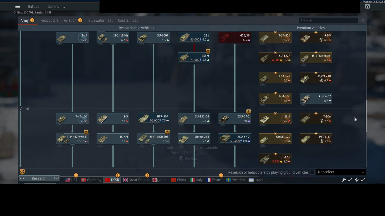Toggle the checkbox beside the wrench icon
Image resolution: width=385 pixels, height=216 pixels.
pos(350,180)
